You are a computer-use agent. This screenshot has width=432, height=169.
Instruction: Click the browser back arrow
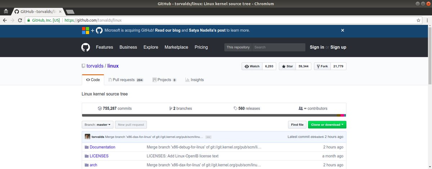tap(5, 20)
